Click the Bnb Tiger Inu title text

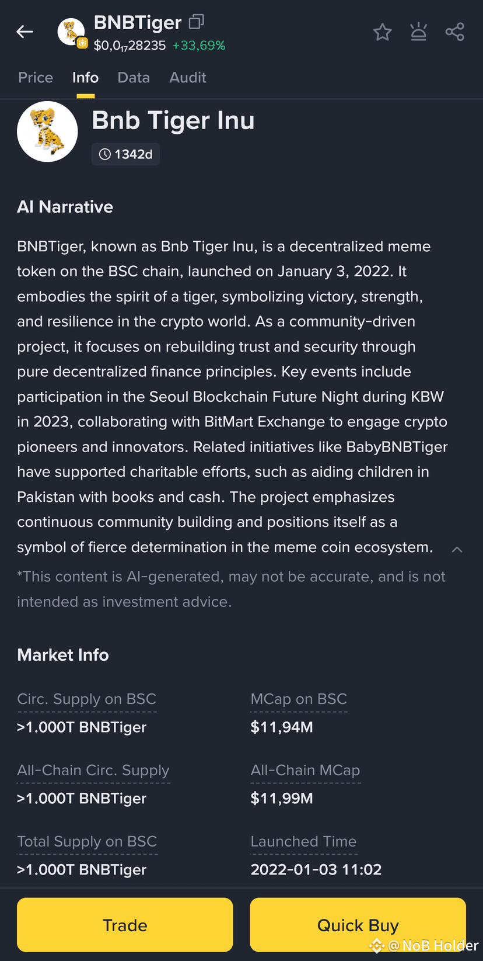[173, 120]
